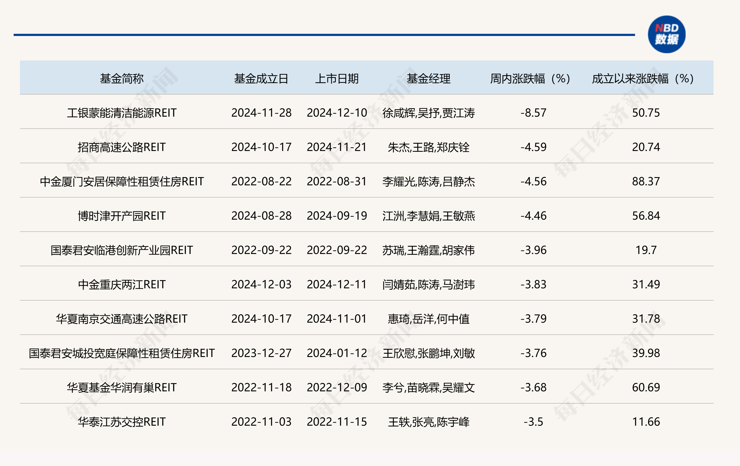Screen dimensions: 740x466
Task: Click the NBD数据 round logo
Action: pos(666,34)
